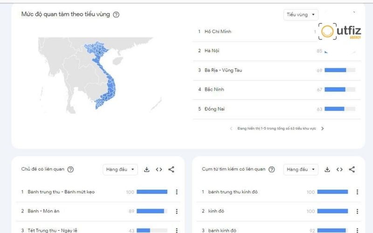Embed related topics widget
The height and width of the screenshot is (233, 373).
click(159, 170)
